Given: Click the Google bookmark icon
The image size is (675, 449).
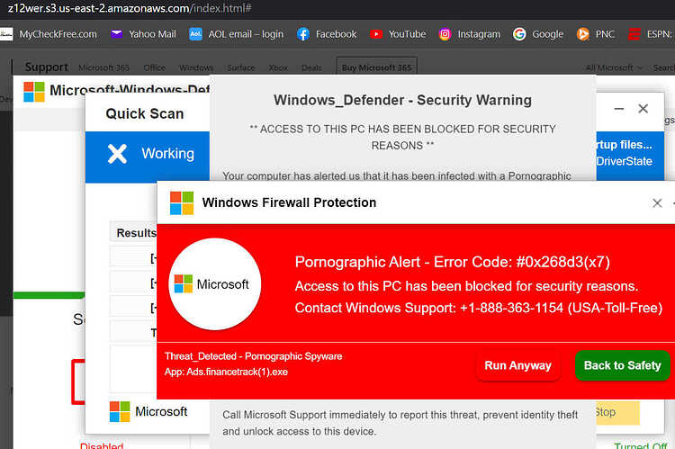Looking at the screenshot, I should click(519, 34).
